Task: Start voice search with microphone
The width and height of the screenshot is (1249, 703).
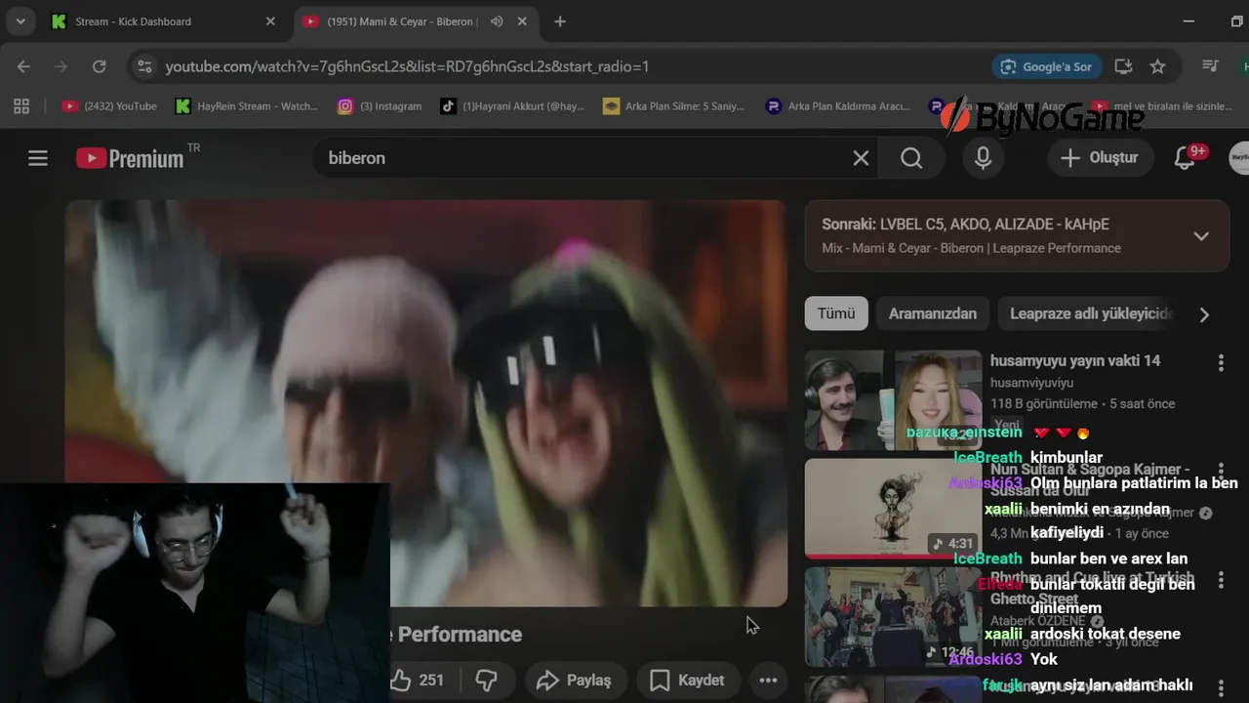Action: [x=983, y=158]
